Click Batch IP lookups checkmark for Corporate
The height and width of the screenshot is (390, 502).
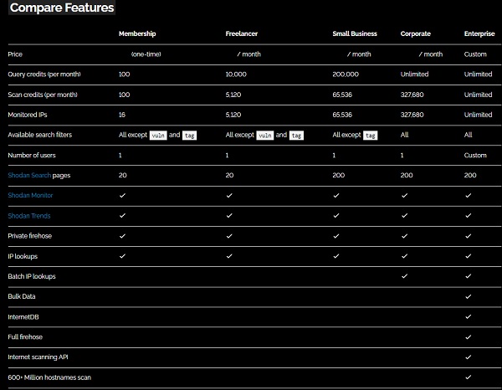point(405,276)
